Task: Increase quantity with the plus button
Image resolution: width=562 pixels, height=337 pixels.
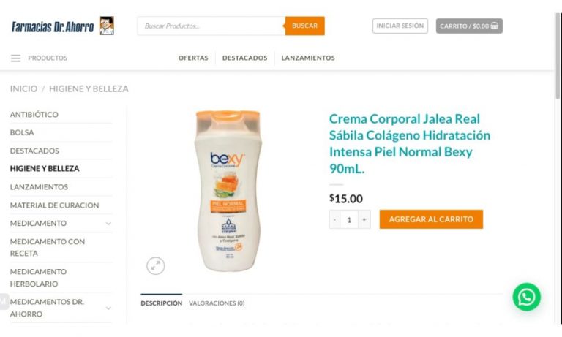Action: pos(364,219)
